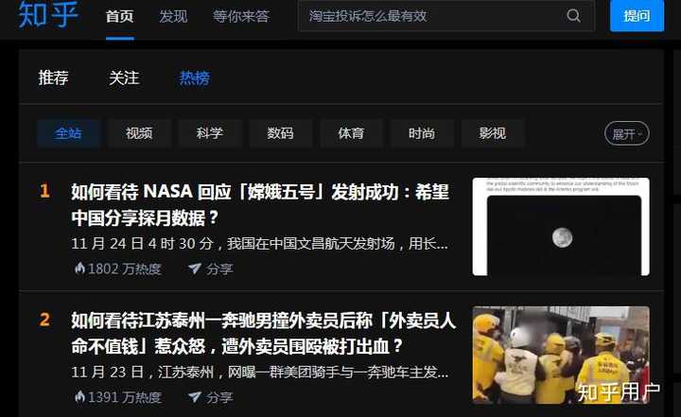Click flame icon beside 1391 万热度
681x417 pixels.
(79, 396)
